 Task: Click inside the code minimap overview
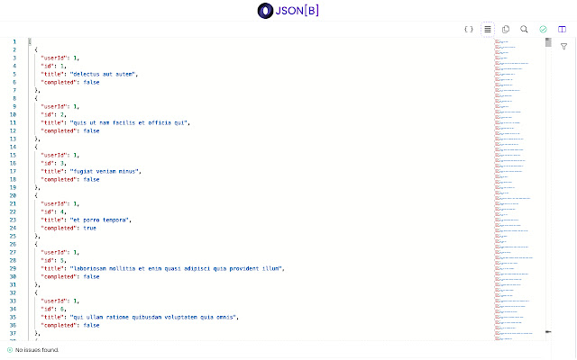point(519,189)
